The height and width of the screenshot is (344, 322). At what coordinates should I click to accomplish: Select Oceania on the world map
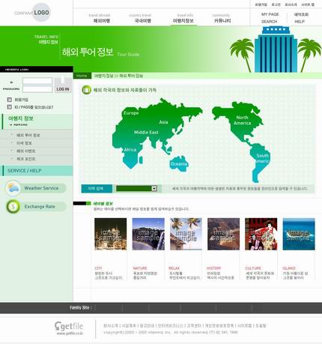coord(179,164)
